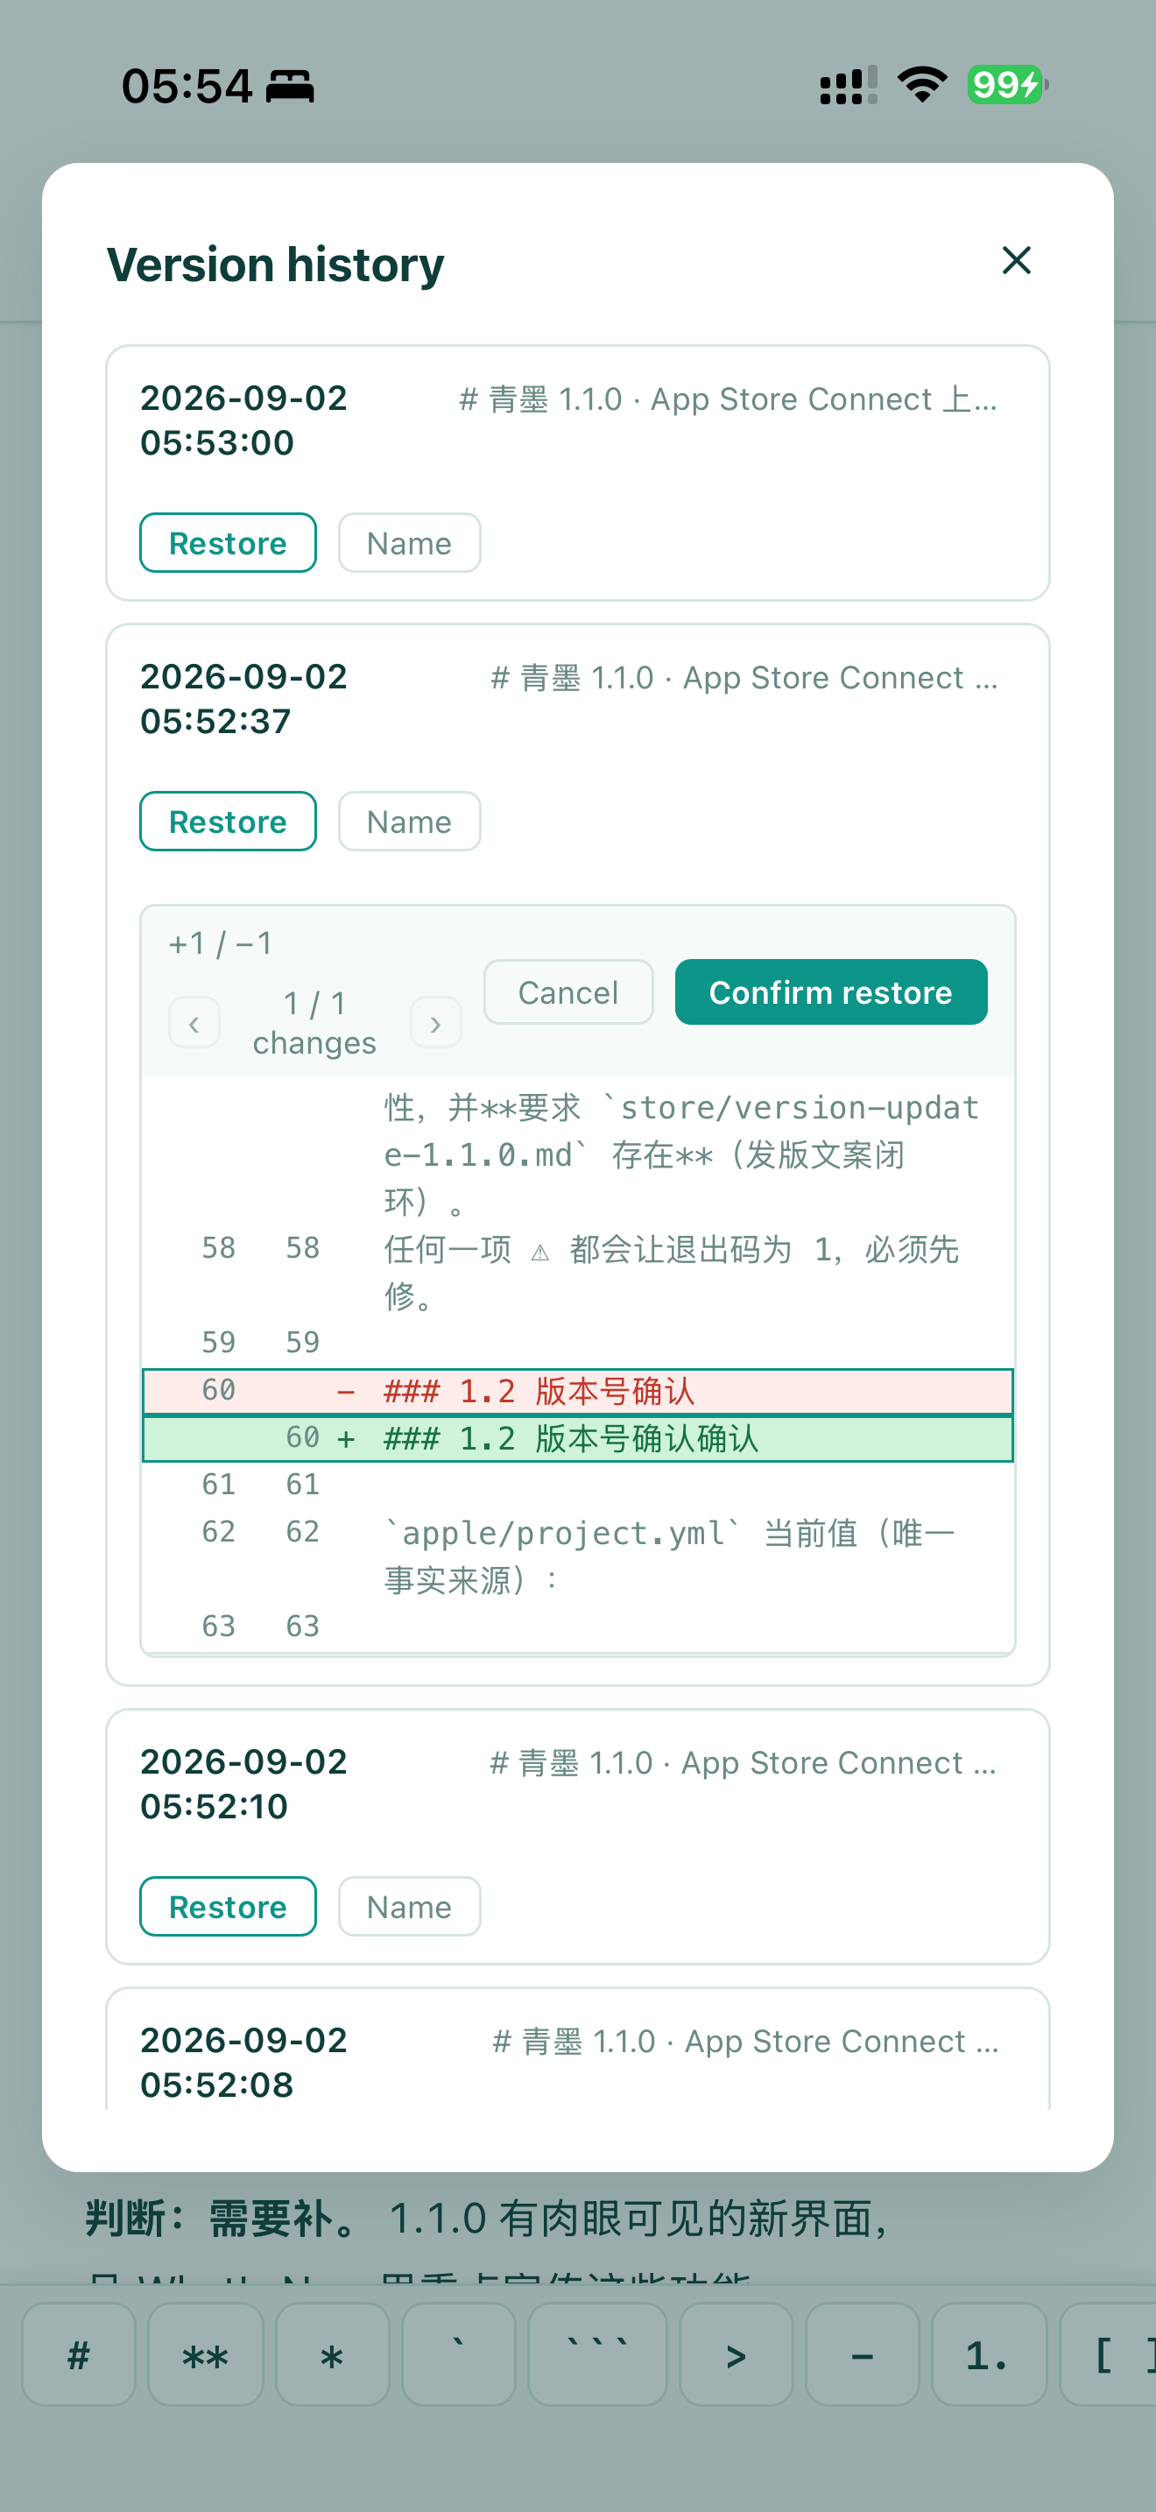
Task: Insert blockquote with > key
Action: (736, 2354)
